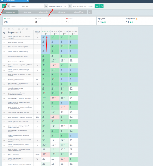
Task: Click the frequency value 27507
Action: (37, 155)
